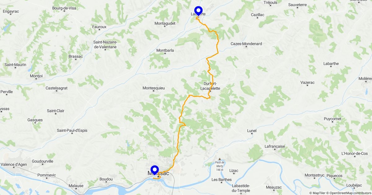Click the Puycornet town dot

pos(333,122)
